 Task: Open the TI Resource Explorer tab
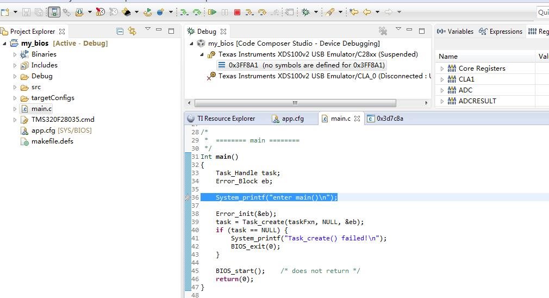(221, 119)
